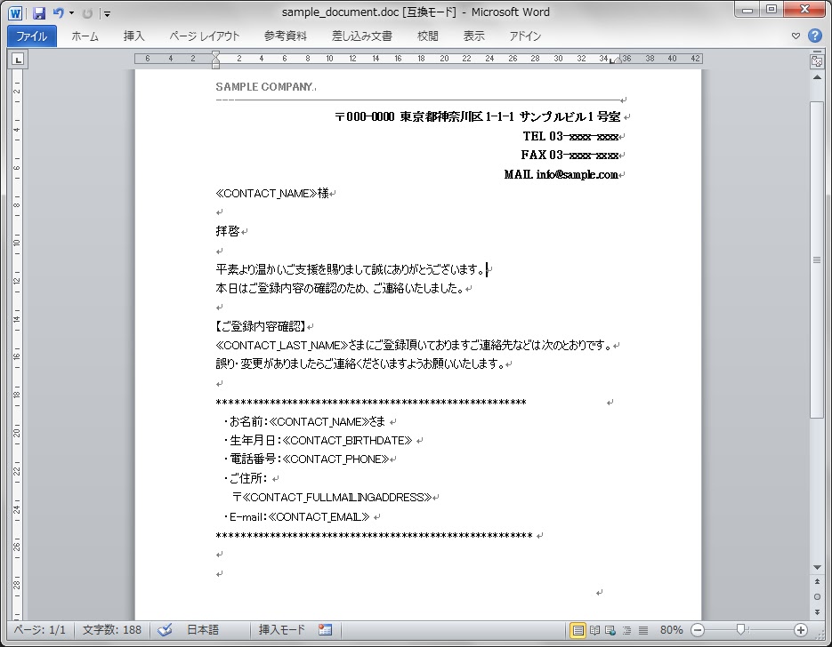This screenshot has height=647, width=832.
Task: Select Full Screen Reading view icon
Action: pos(593,630)
